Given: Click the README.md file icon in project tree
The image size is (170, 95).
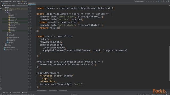Looking at the screenshot, I should click(7, 41).
